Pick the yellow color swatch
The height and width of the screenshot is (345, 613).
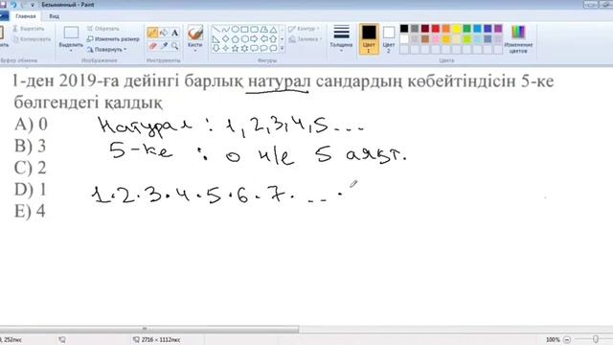point(456,29)
